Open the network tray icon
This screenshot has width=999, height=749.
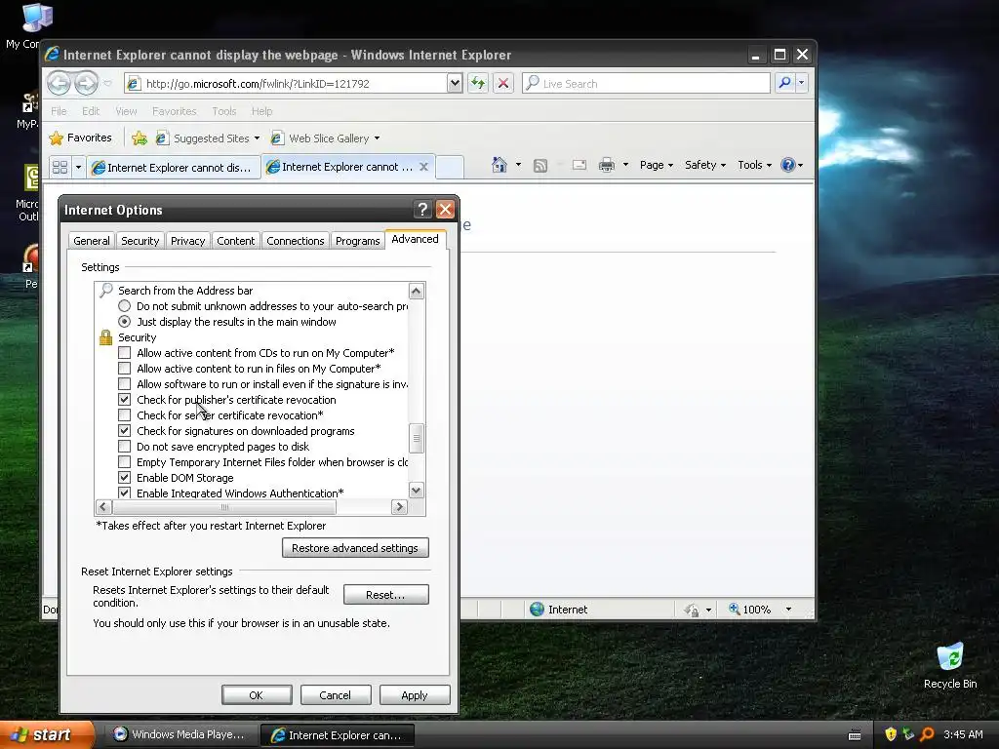click(908, 734)
